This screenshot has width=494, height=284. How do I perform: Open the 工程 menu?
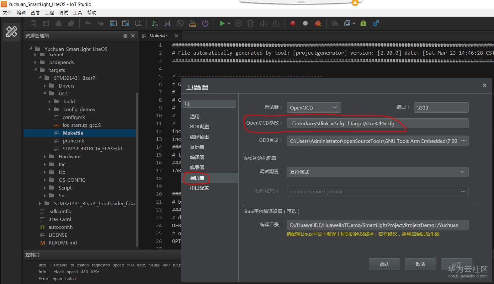(50, 13)
